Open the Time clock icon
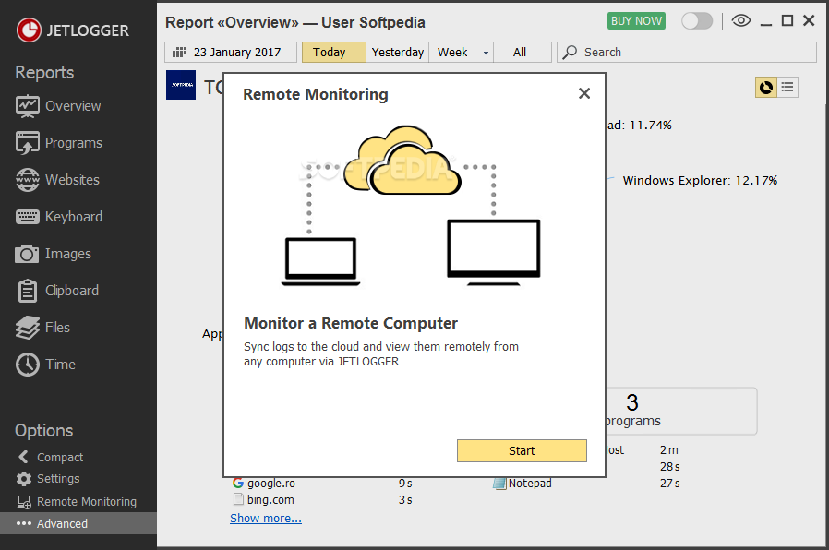Screen dimensions: 829x550 pos(27,365)
